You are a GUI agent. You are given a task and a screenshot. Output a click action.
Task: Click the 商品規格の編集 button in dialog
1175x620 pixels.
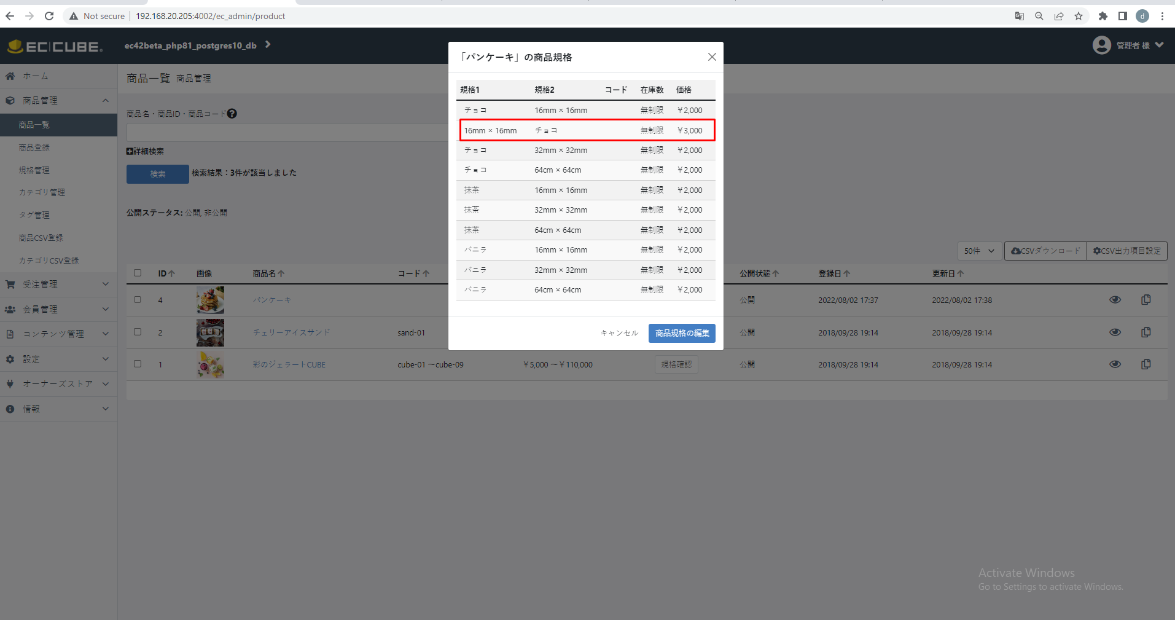tap(682, 332)
